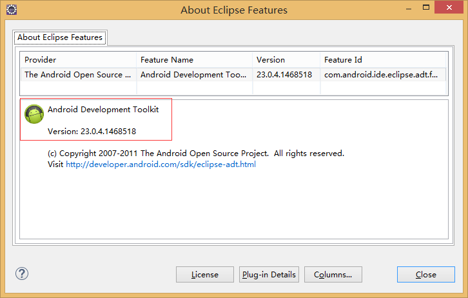Click the Eclipse icon in the title bar
Viewport: 468px width, 298px height.
[x=11, y=10]
